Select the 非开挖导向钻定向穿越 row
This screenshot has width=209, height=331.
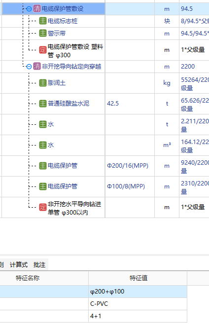71,67
